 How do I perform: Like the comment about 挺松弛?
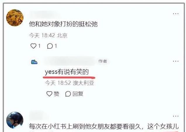tap(33, 46)
